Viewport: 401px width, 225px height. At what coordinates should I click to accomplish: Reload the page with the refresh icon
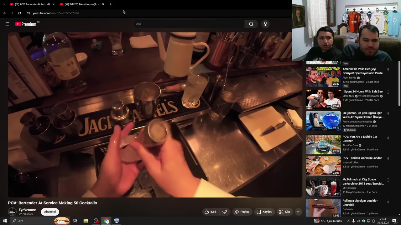click(x=19, y=13)
